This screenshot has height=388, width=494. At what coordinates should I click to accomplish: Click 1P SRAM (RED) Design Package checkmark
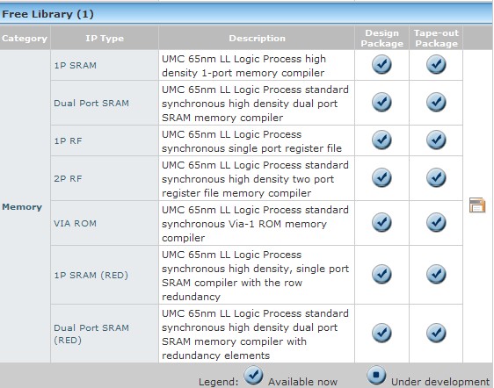tap(381, 274)
